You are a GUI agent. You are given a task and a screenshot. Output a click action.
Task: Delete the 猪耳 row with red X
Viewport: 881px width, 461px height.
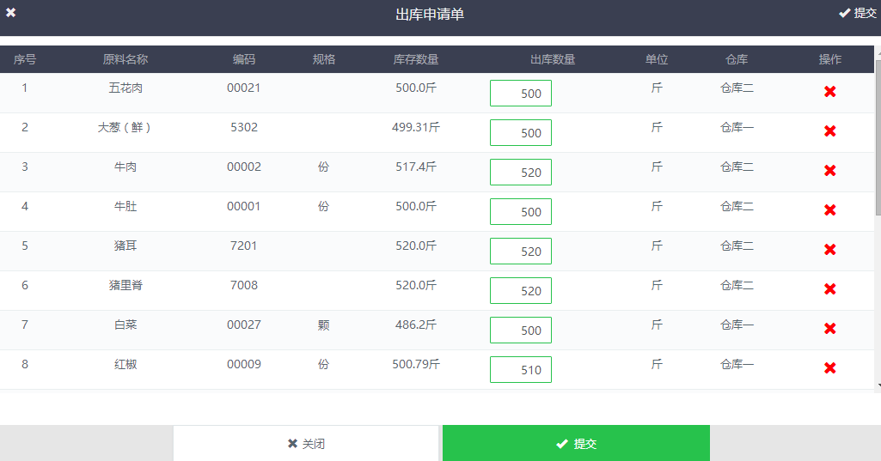(829, 250)
